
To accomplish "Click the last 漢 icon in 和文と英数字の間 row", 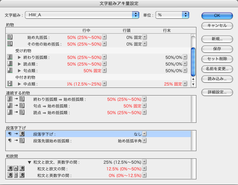I will [x=22, y=175].
